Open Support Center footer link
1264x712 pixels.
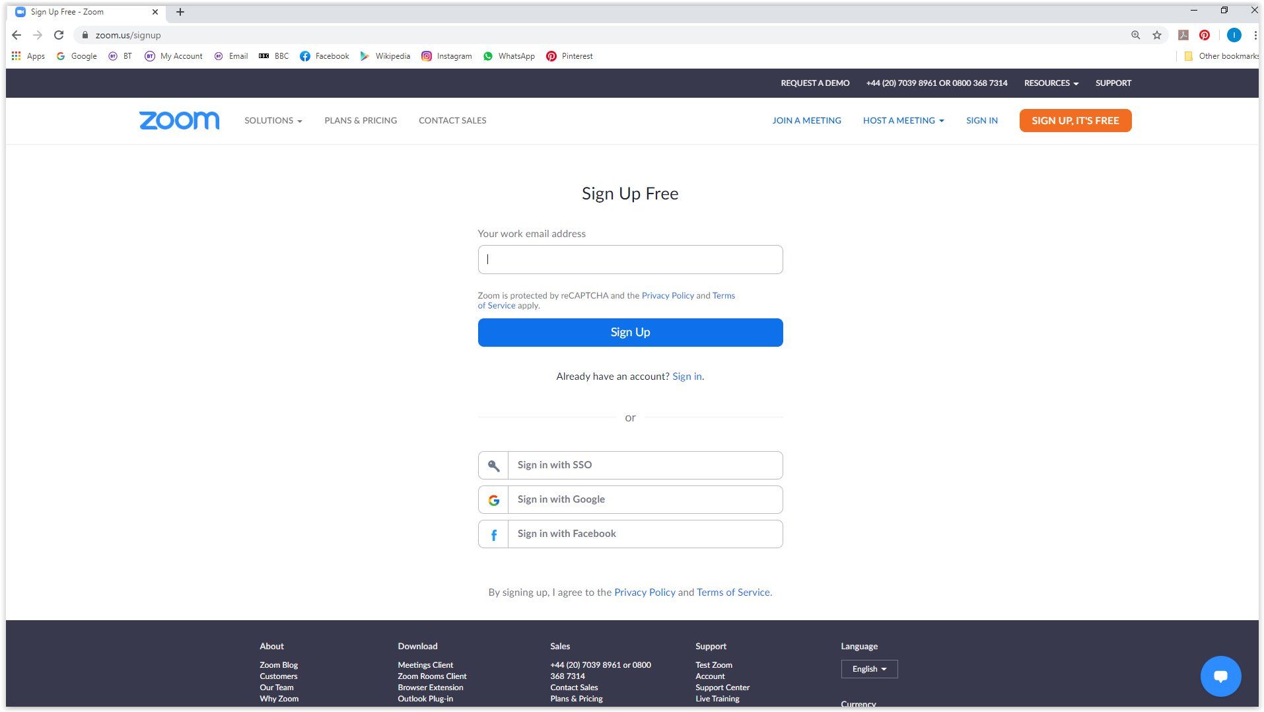pyautogui.click(x=722, y=688)
